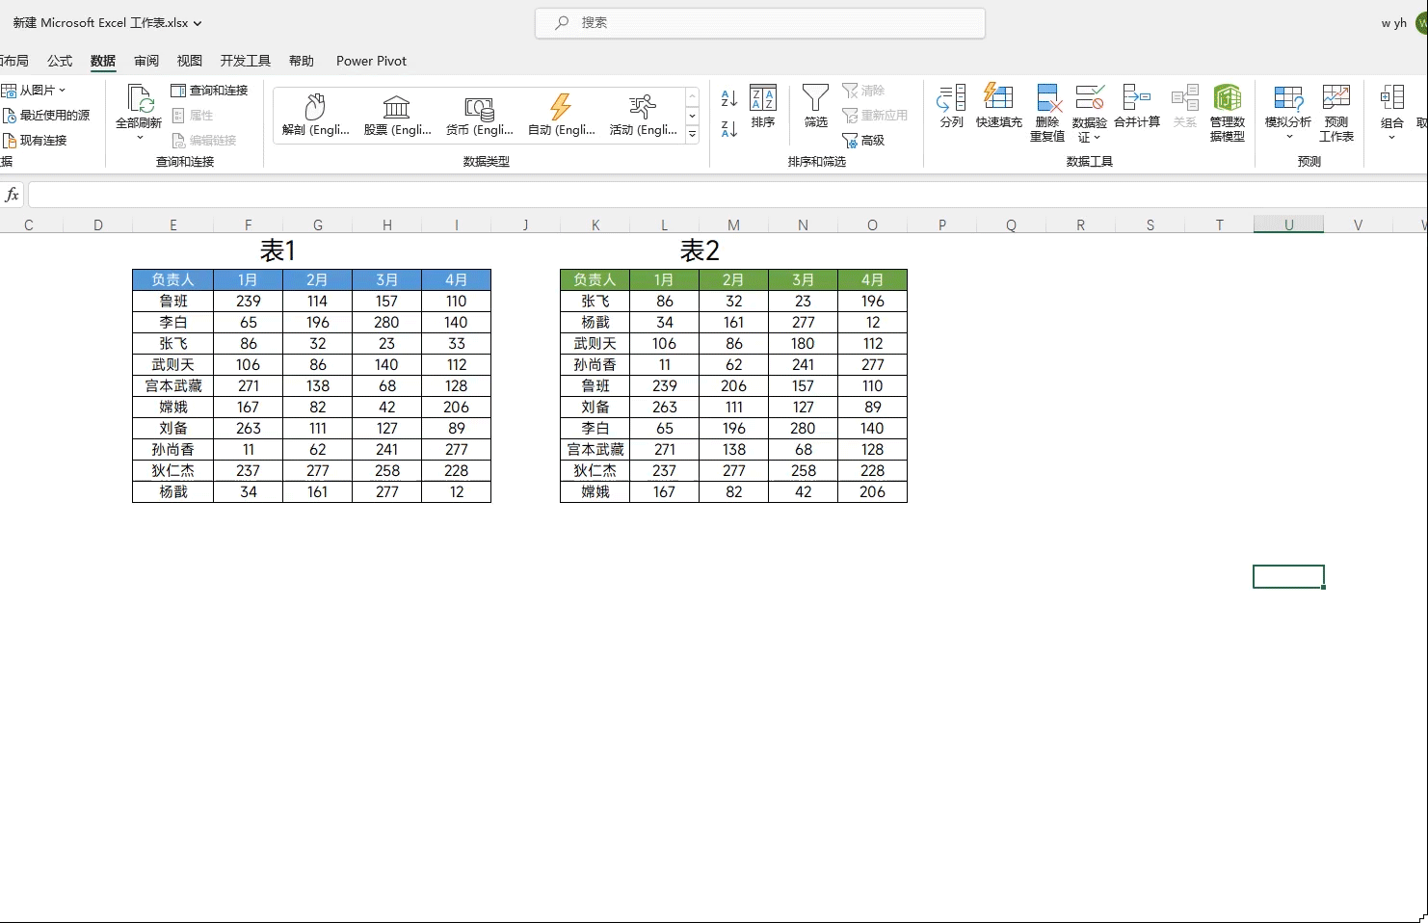The width and height of the screenshot is (1428, 923).
Task: Click table 1 header cell 3月
Action: [x=386, y=279]
